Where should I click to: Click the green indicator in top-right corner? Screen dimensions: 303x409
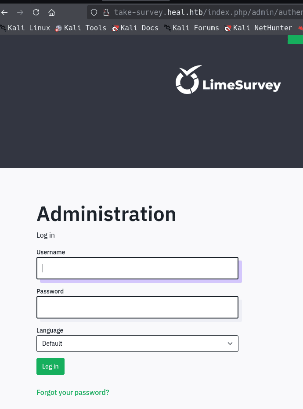(x=296, y=40)
